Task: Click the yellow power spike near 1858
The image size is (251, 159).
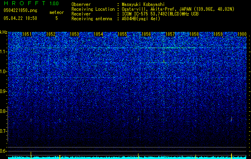Action: coord(196,157)
